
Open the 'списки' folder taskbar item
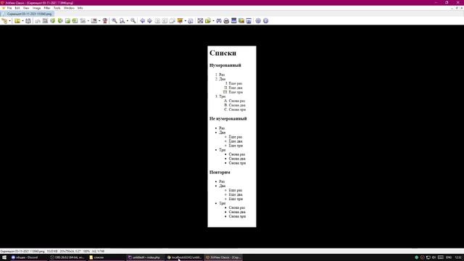click(x=107, y=257)
